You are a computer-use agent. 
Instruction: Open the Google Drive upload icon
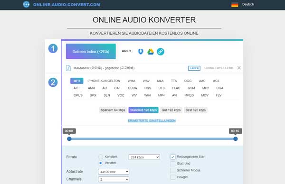click(151, 52)
